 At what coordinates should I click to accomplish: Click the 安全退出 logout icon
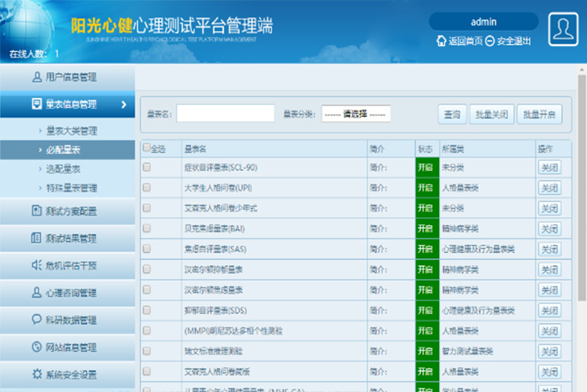tap(490, 41)
